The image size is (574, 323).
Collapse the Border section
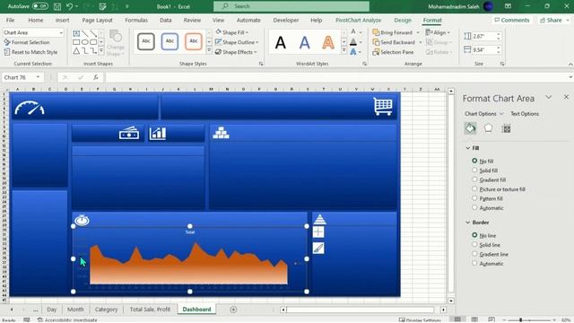(x=468, y=223)
